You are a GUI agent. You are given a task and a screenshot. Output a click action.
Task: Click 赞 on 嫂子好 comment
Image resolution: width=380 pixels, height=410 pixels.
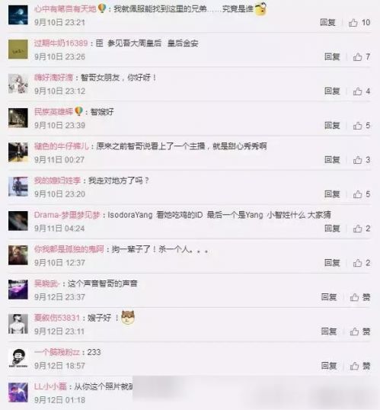click(x=360, y=332)
